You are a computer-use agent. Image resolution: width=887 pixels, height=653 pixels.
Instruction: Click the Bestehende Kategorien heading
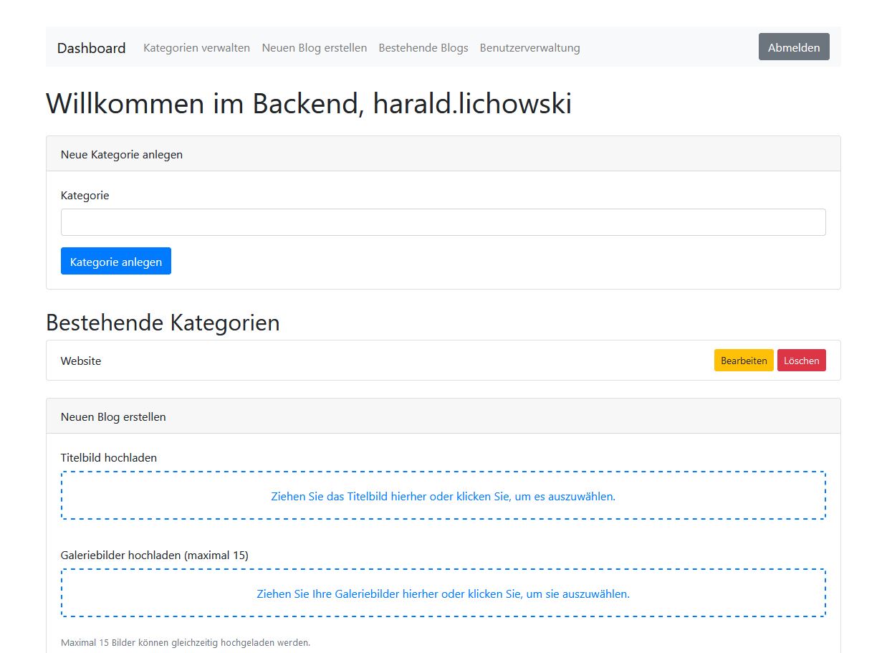coord(163,323)
